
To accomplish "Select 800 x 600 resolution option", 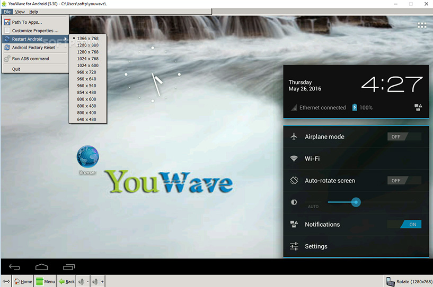I will pyautogui.click(x=88, y=99).
